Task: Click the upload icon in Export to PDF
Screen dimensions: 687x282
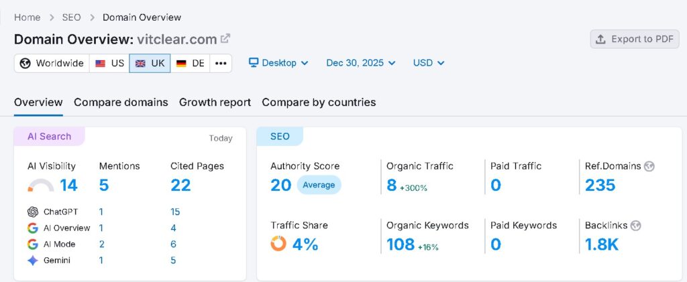Action: [x=600, y=39]
